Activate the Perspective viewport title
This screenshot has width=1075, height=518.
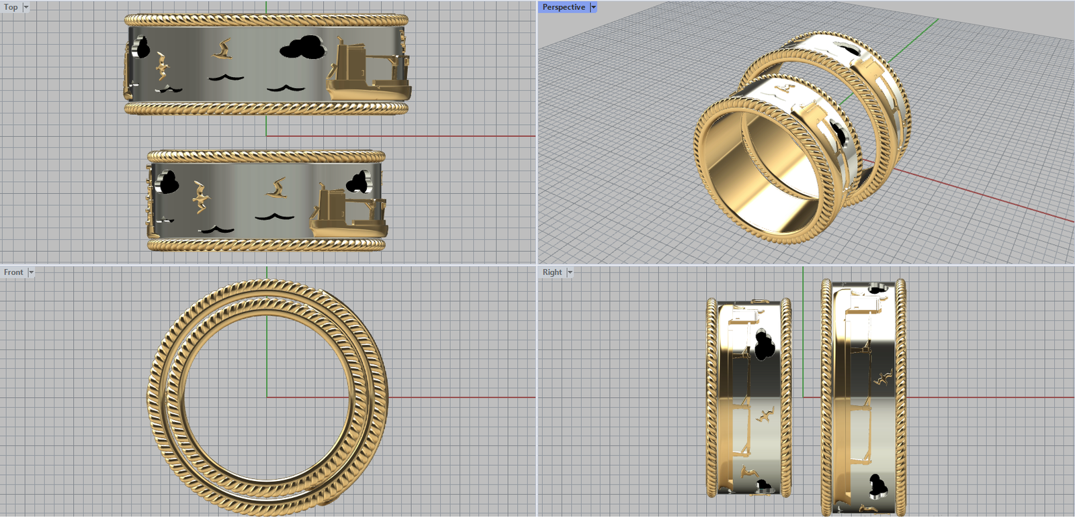coord(563,7)
